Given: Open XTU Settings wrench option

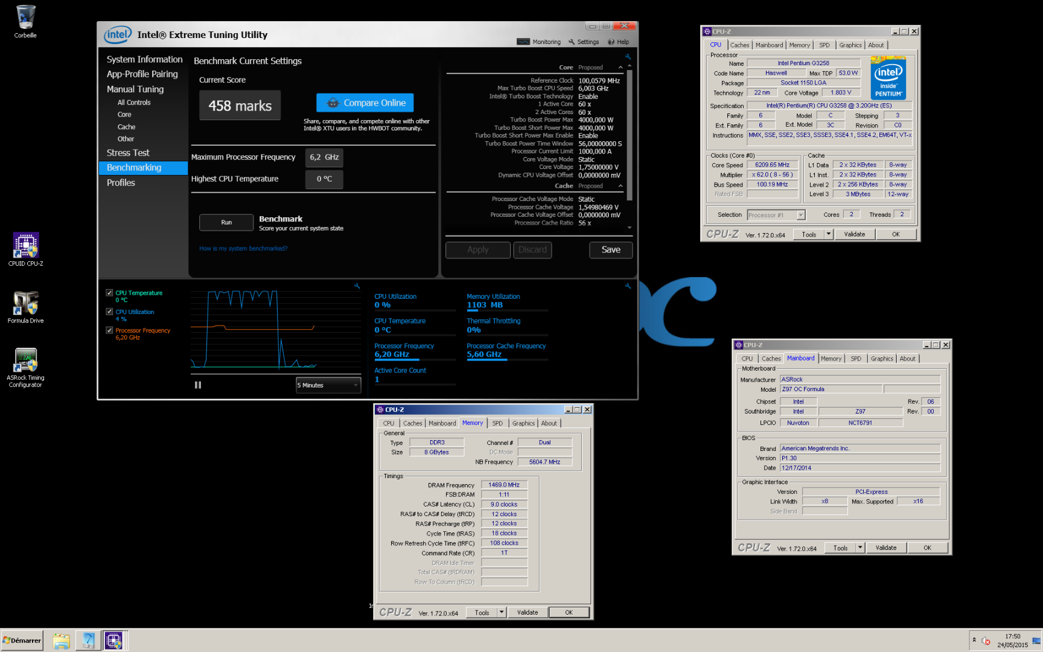Looking at the screenshot, I should 584,42.
